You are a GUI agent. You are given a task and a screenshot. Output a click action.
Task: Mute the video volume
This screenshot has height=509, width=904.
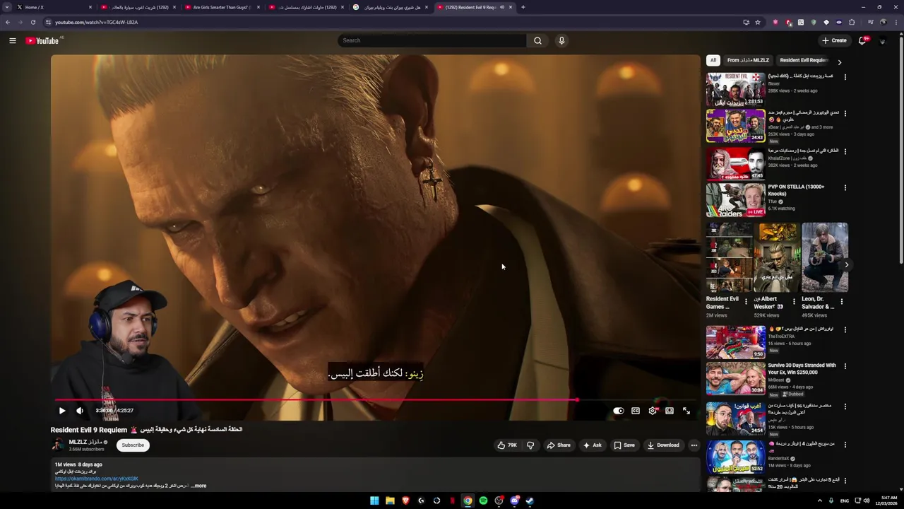coord(80,411)
